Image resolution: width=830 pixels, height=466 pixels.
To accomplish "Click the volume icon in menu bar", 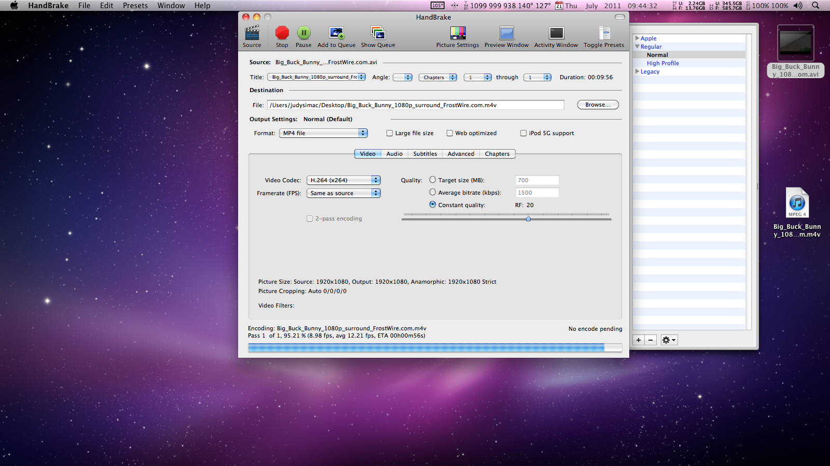I will coord(798,6).
